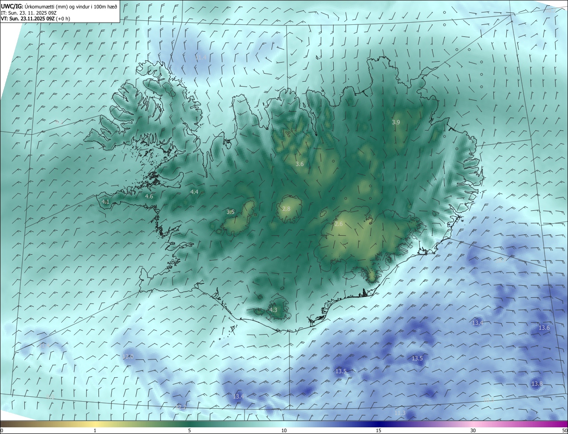Viewport: 568px width, 434px height.
Task: Click the 4.4 value label on the map
Action: [194, 192]
